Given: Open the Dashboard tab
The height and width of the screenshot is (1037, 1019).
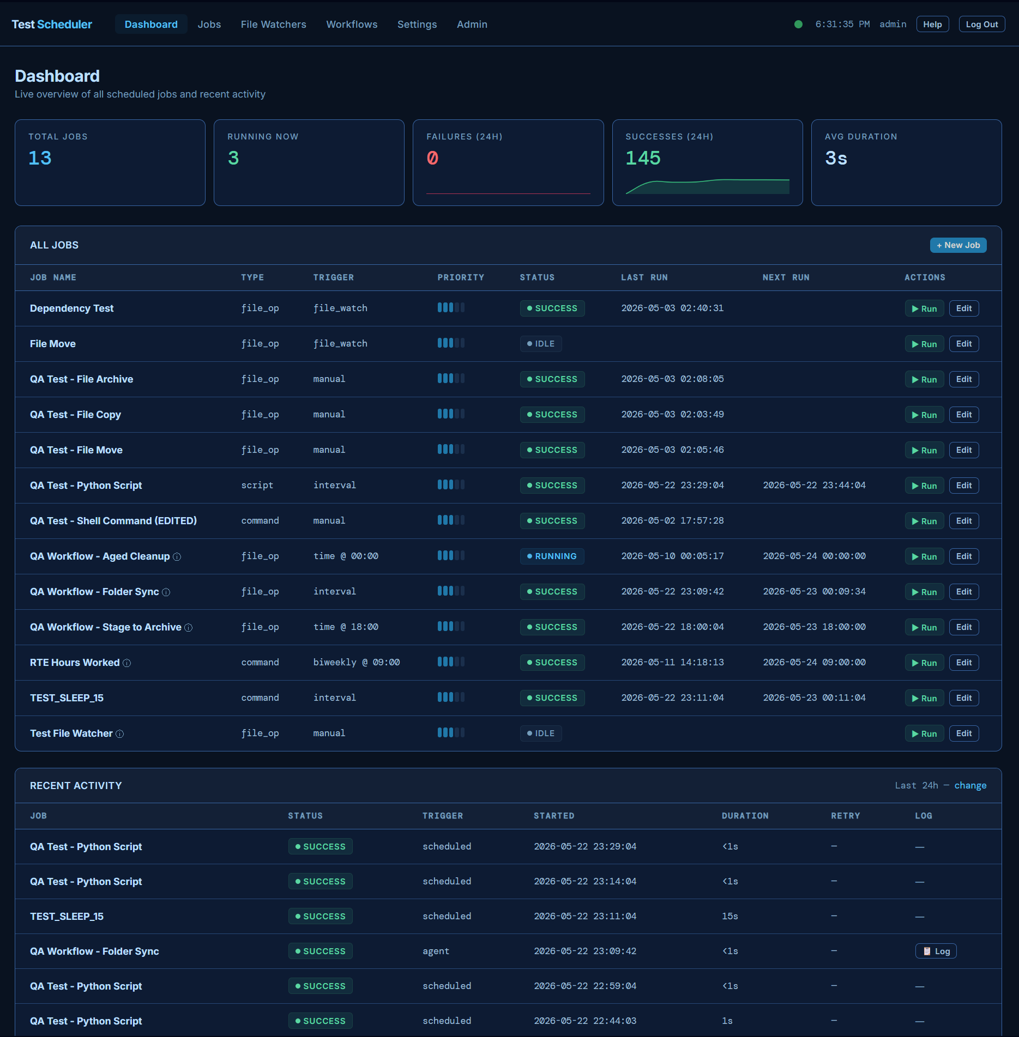Looking at the screenshot, I should pyautogui.click(x=151, y=25).
